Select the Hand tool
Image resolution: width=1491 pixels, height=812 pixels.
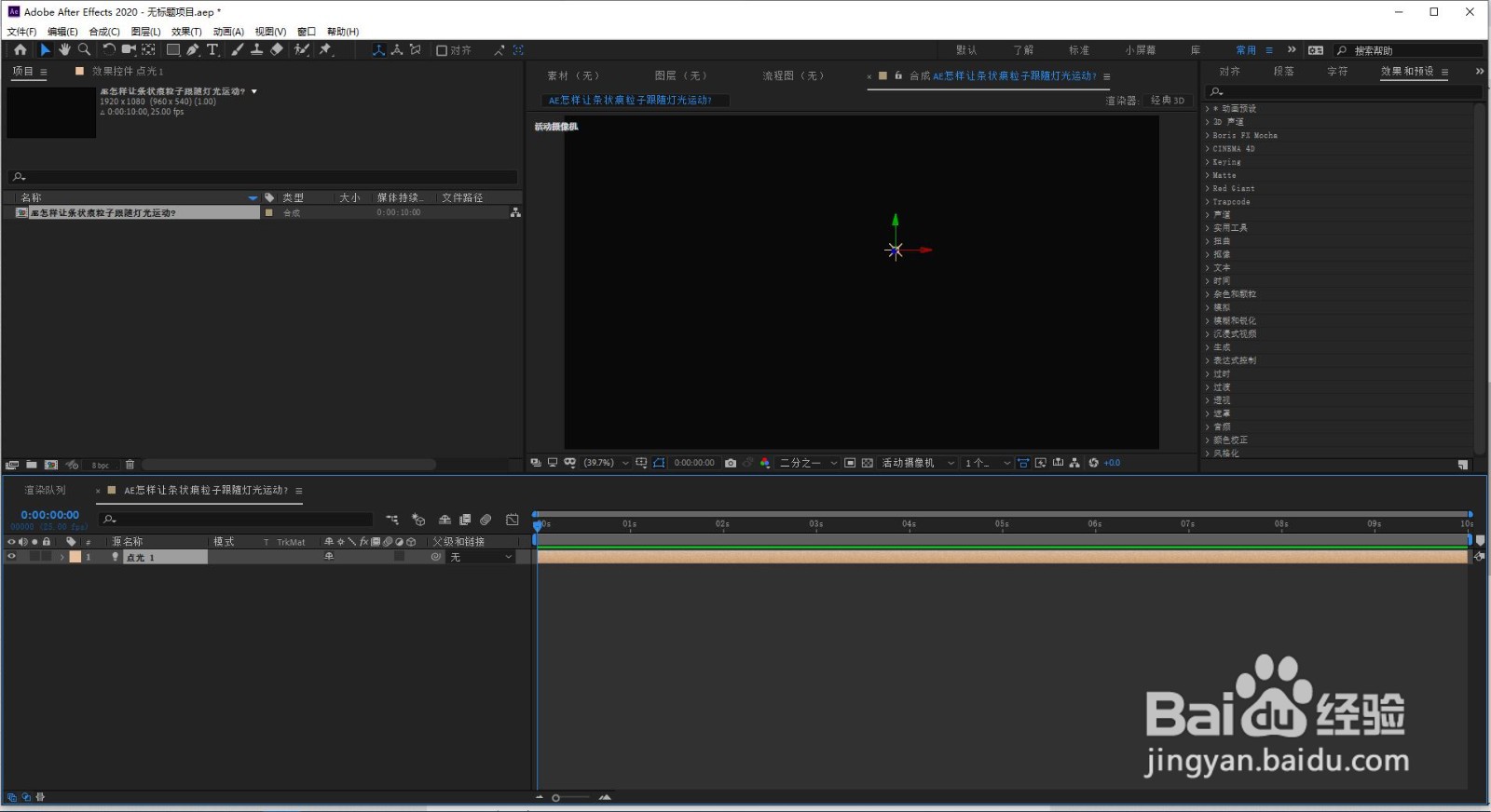point(64,49)
